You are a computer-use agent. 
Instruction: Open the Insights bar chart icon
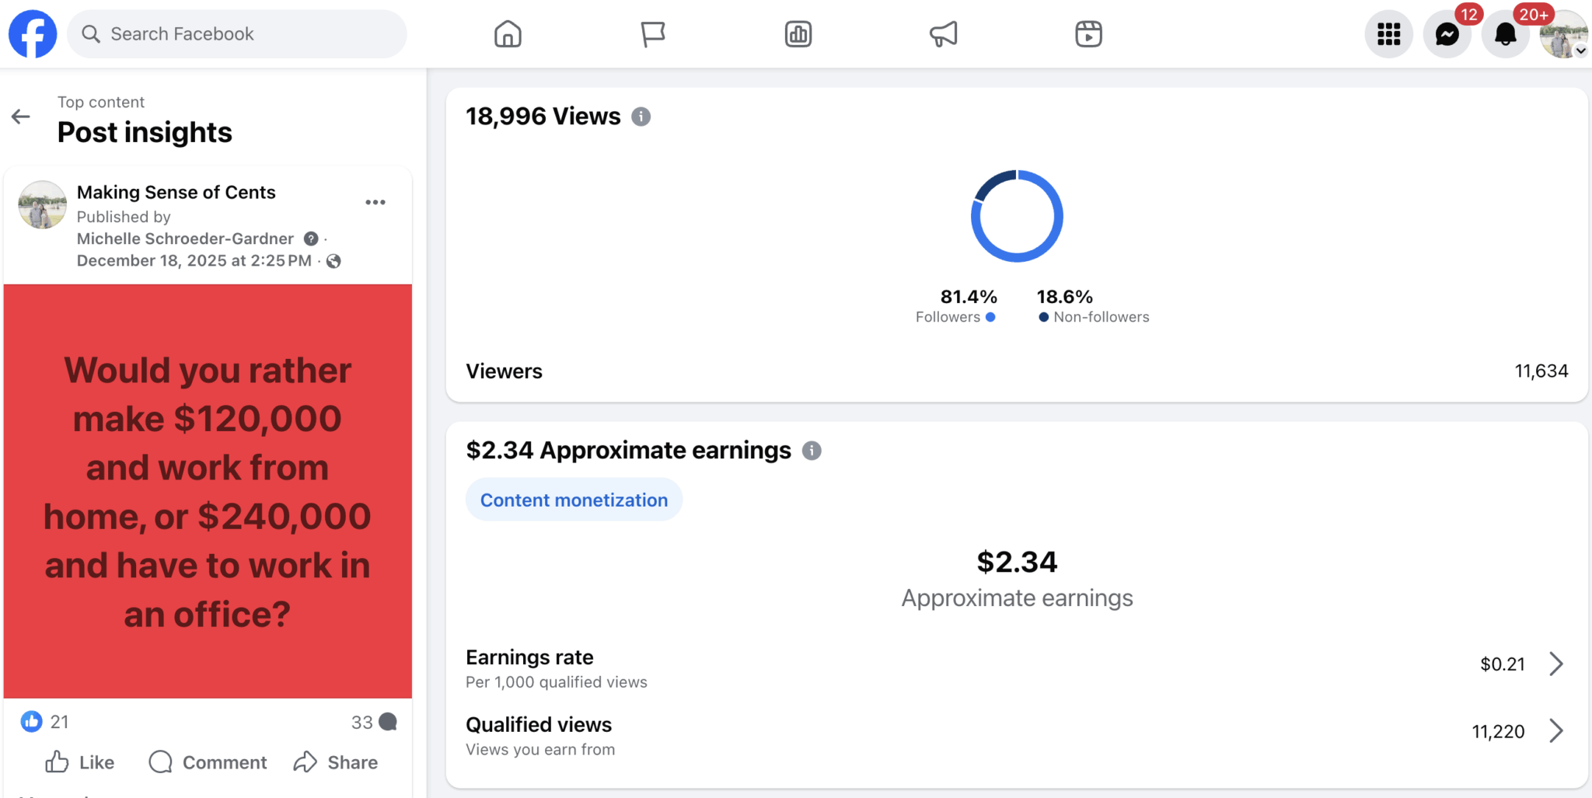click(x=798, y=34)
